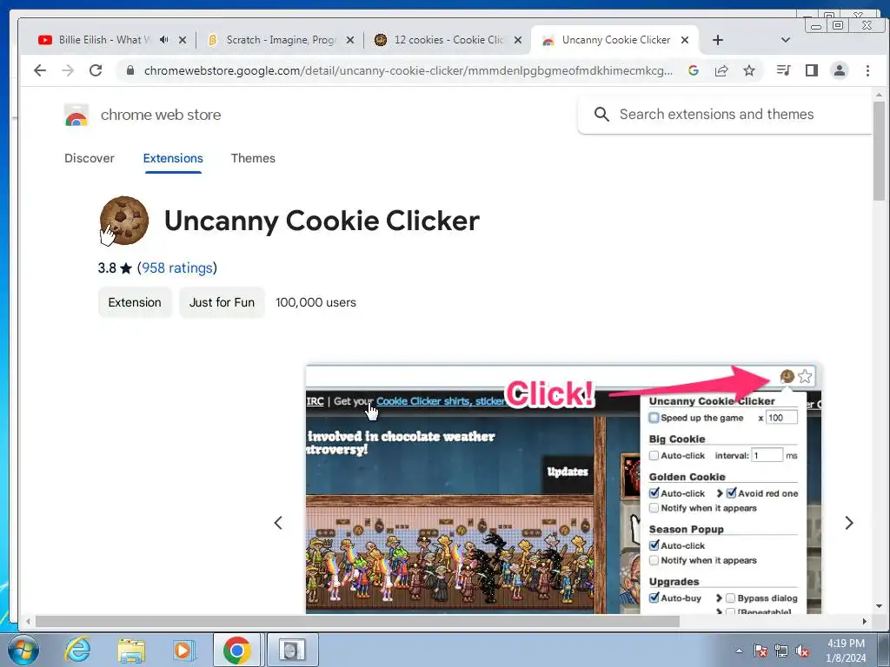This screenshot has width=890, height=667.
Task: Bookmark this page with the star
Action: 749,70
